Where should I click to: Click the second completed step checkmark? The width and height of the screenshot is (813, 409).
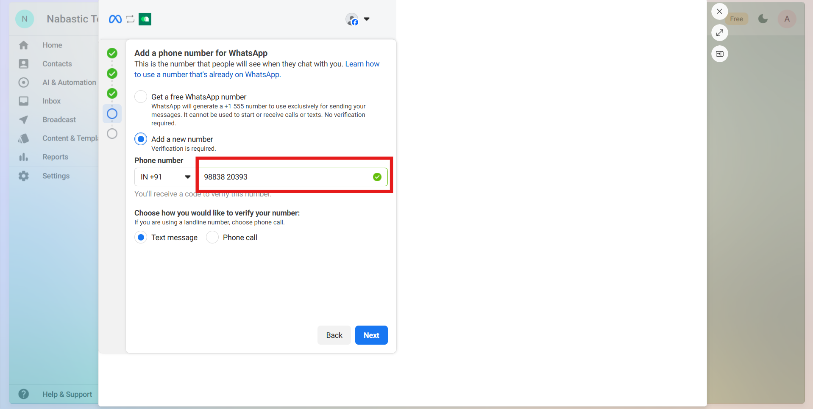pyautogui.click(x=112, y=74)
